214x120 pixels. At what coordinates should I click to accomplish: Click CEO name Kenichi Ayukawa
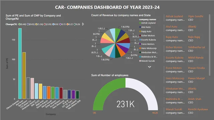click(198, 109)
